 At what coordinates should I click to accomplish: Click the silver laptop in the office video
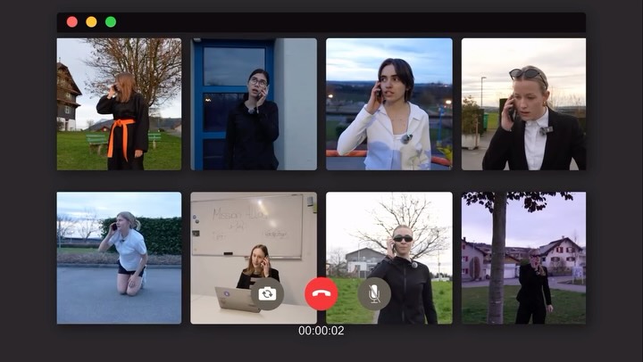tap(236, 300)
